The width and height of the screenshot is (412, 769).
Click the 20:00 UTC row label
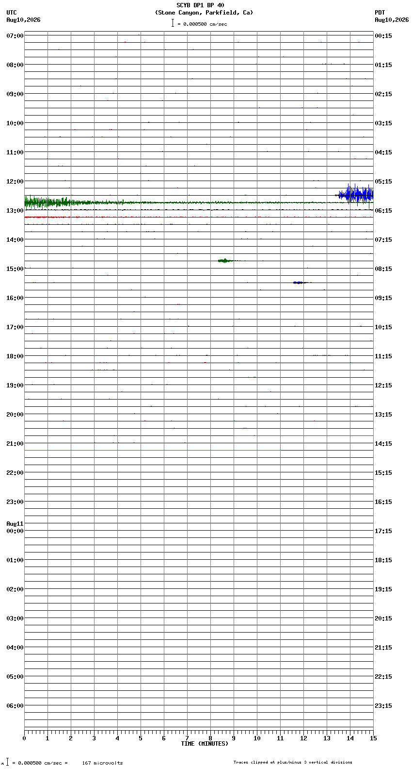(15, 415)
